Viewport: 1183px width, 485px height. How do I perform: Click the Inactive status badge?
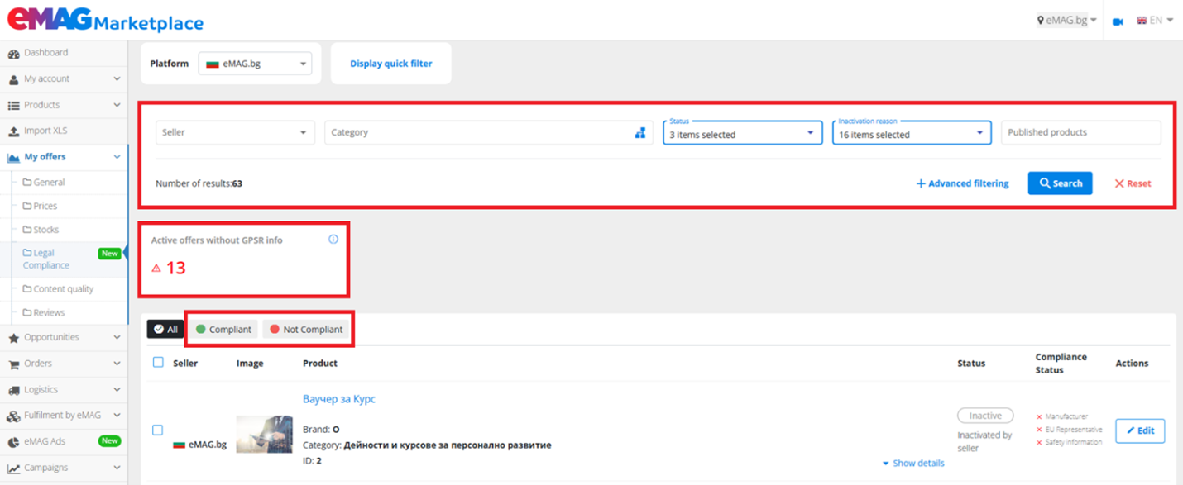[x=985, y=416]
